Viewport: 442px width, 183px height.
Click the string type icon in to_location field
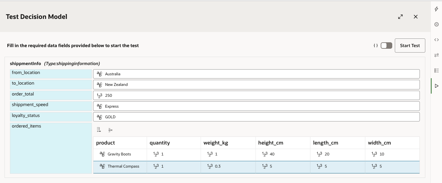[99, 85]
